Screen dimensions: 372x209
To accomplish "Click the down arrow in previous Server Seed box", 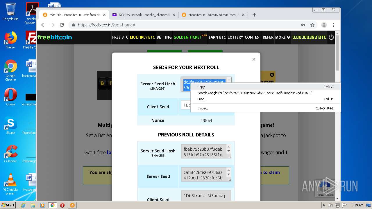I will pyautogui.click(x=229, y=174).
